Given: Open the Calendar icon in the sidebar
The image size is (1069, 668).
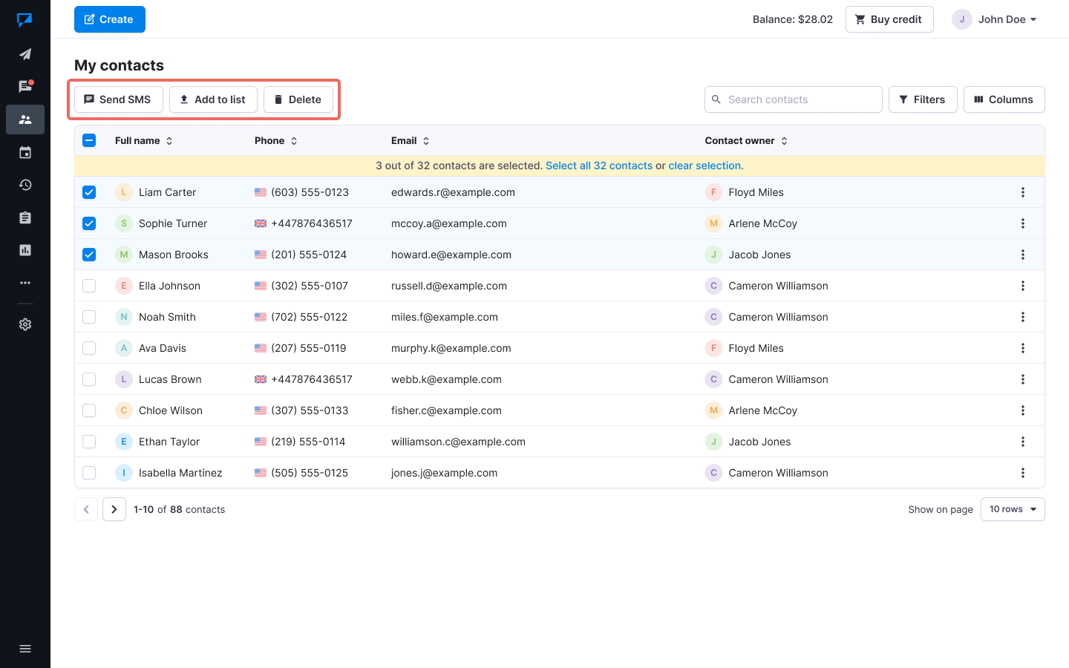Looking at the screenshot, I should (25, 152).
